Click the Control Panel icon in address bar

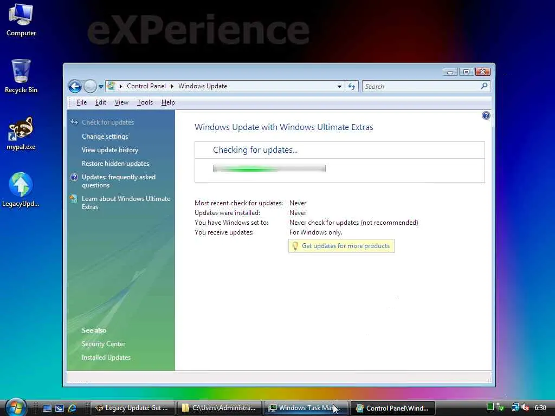(111, 86)
